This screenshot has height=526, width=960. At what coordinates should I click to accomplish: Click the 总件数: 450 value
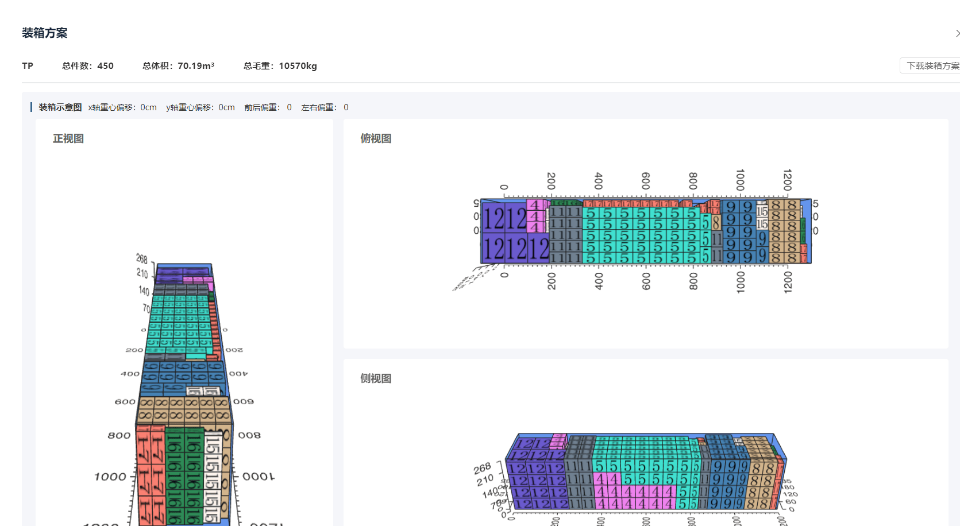coord(88,65)
